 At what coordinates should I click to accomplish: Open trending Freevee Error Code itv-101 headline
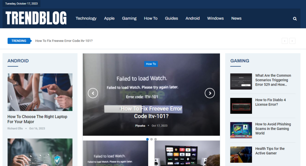[x=64, y=41]
